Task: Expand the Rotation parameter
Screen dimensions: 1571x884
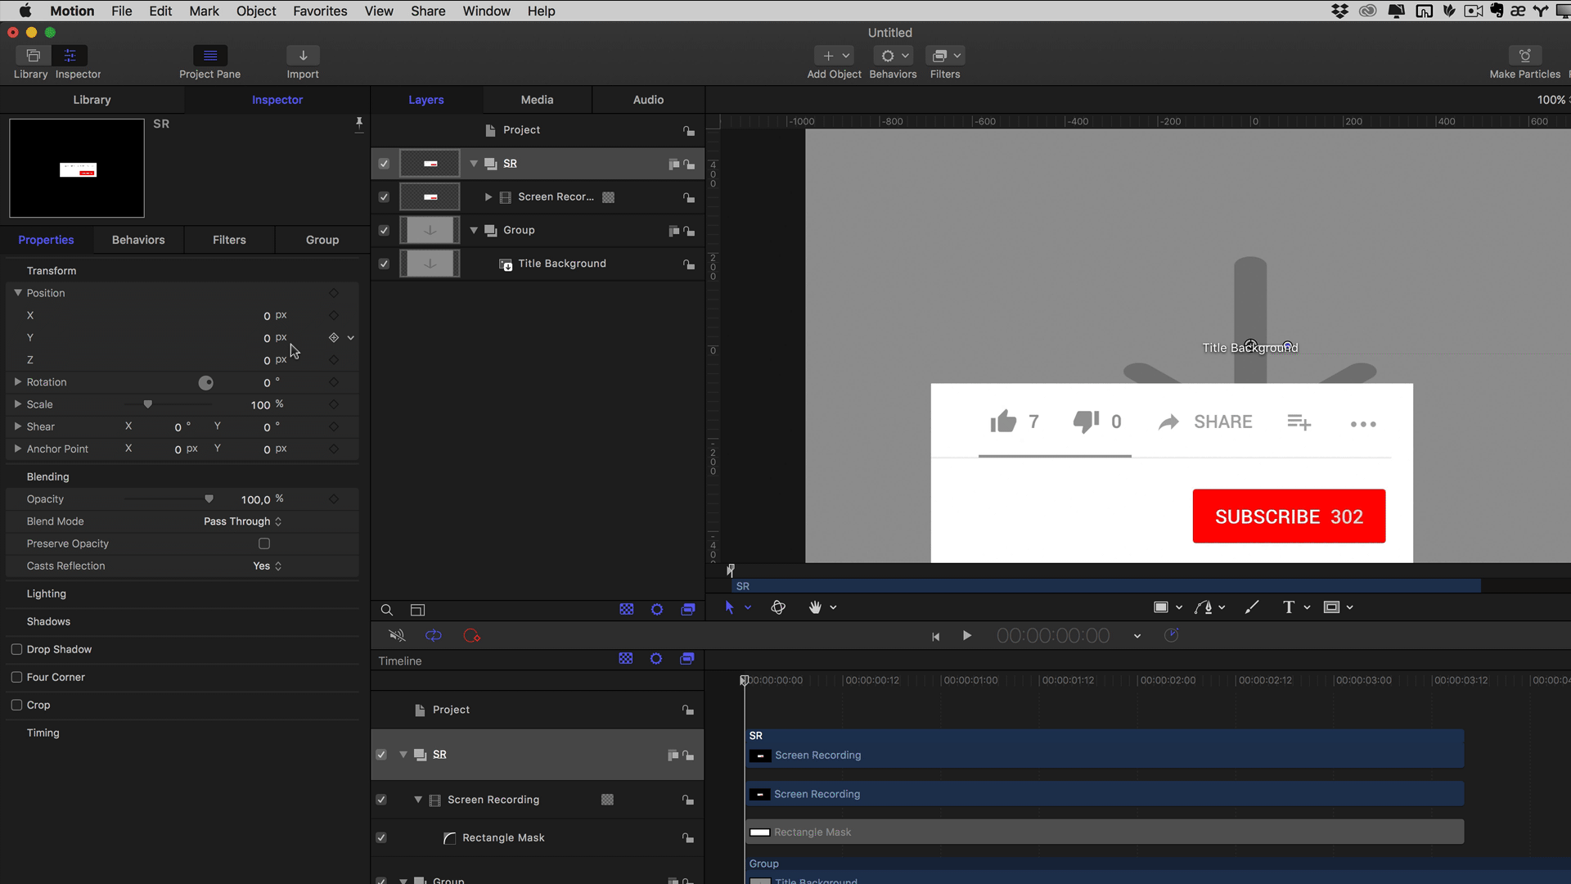Action: click(x=17, y=381)
